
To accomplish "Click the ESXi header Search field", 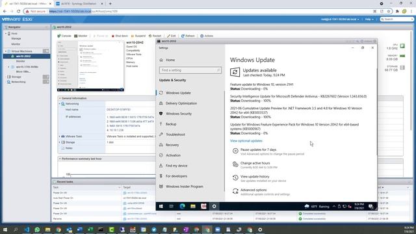I will click(397, 19).
